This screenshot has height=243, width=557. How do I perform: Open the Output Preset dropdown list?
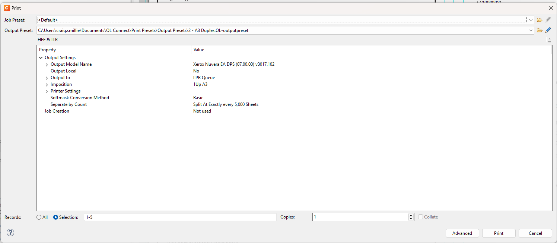531,30
